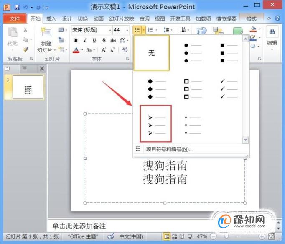
Task: Switch to Reading view in status bar
Action: 182,236
